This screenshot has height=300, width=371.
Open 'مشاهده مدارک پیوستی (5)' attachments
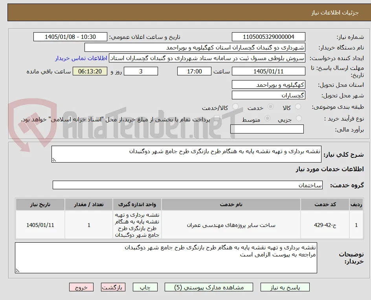pyautogui.click(x=209, y=287)
